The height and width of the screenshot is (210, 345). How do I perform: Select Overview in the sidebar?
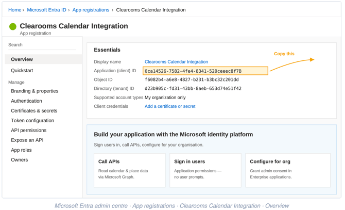click(x=43, y=59)
